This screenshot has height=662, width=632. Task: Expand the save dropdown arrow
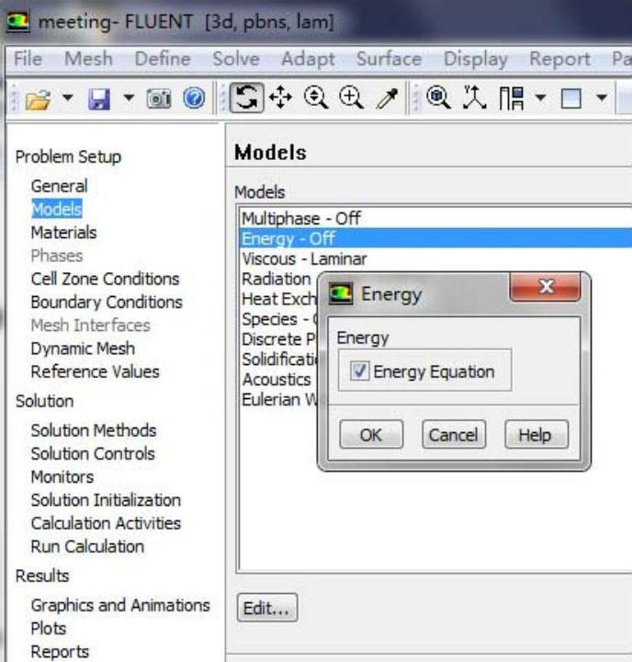click(129, 98)
